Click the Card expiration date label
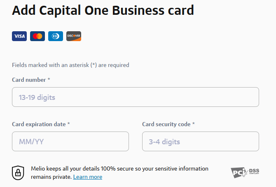Image resolution: width=276 pixels, height=187 pixels. coord(39,124)
